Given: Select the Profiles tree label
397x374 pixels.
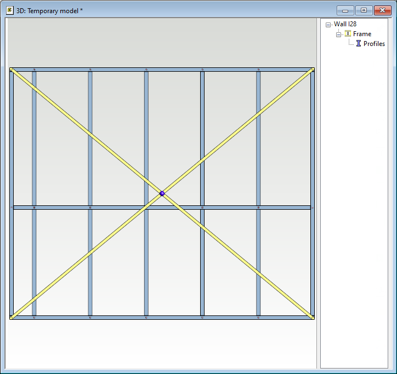Looking at the screenshot, I should point(374,44).
